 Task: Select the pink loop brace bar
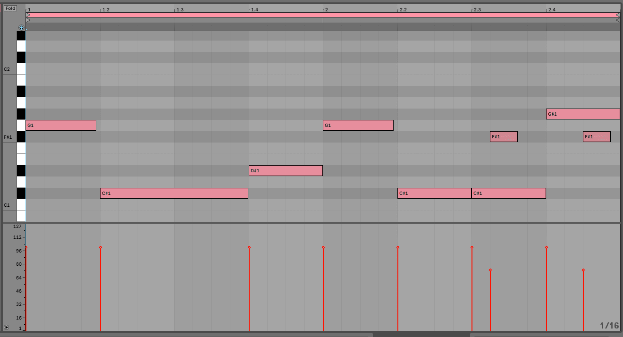(x=323, y=15)
